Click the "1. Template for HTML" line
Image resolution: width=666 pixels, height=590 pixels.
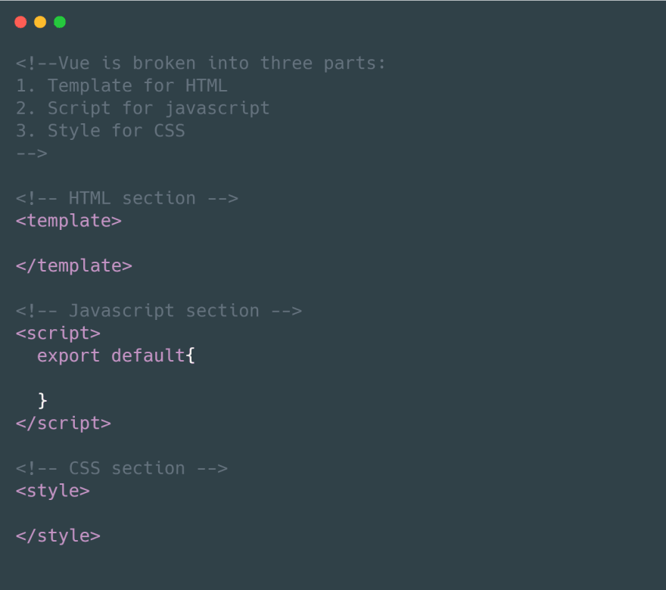121,86
